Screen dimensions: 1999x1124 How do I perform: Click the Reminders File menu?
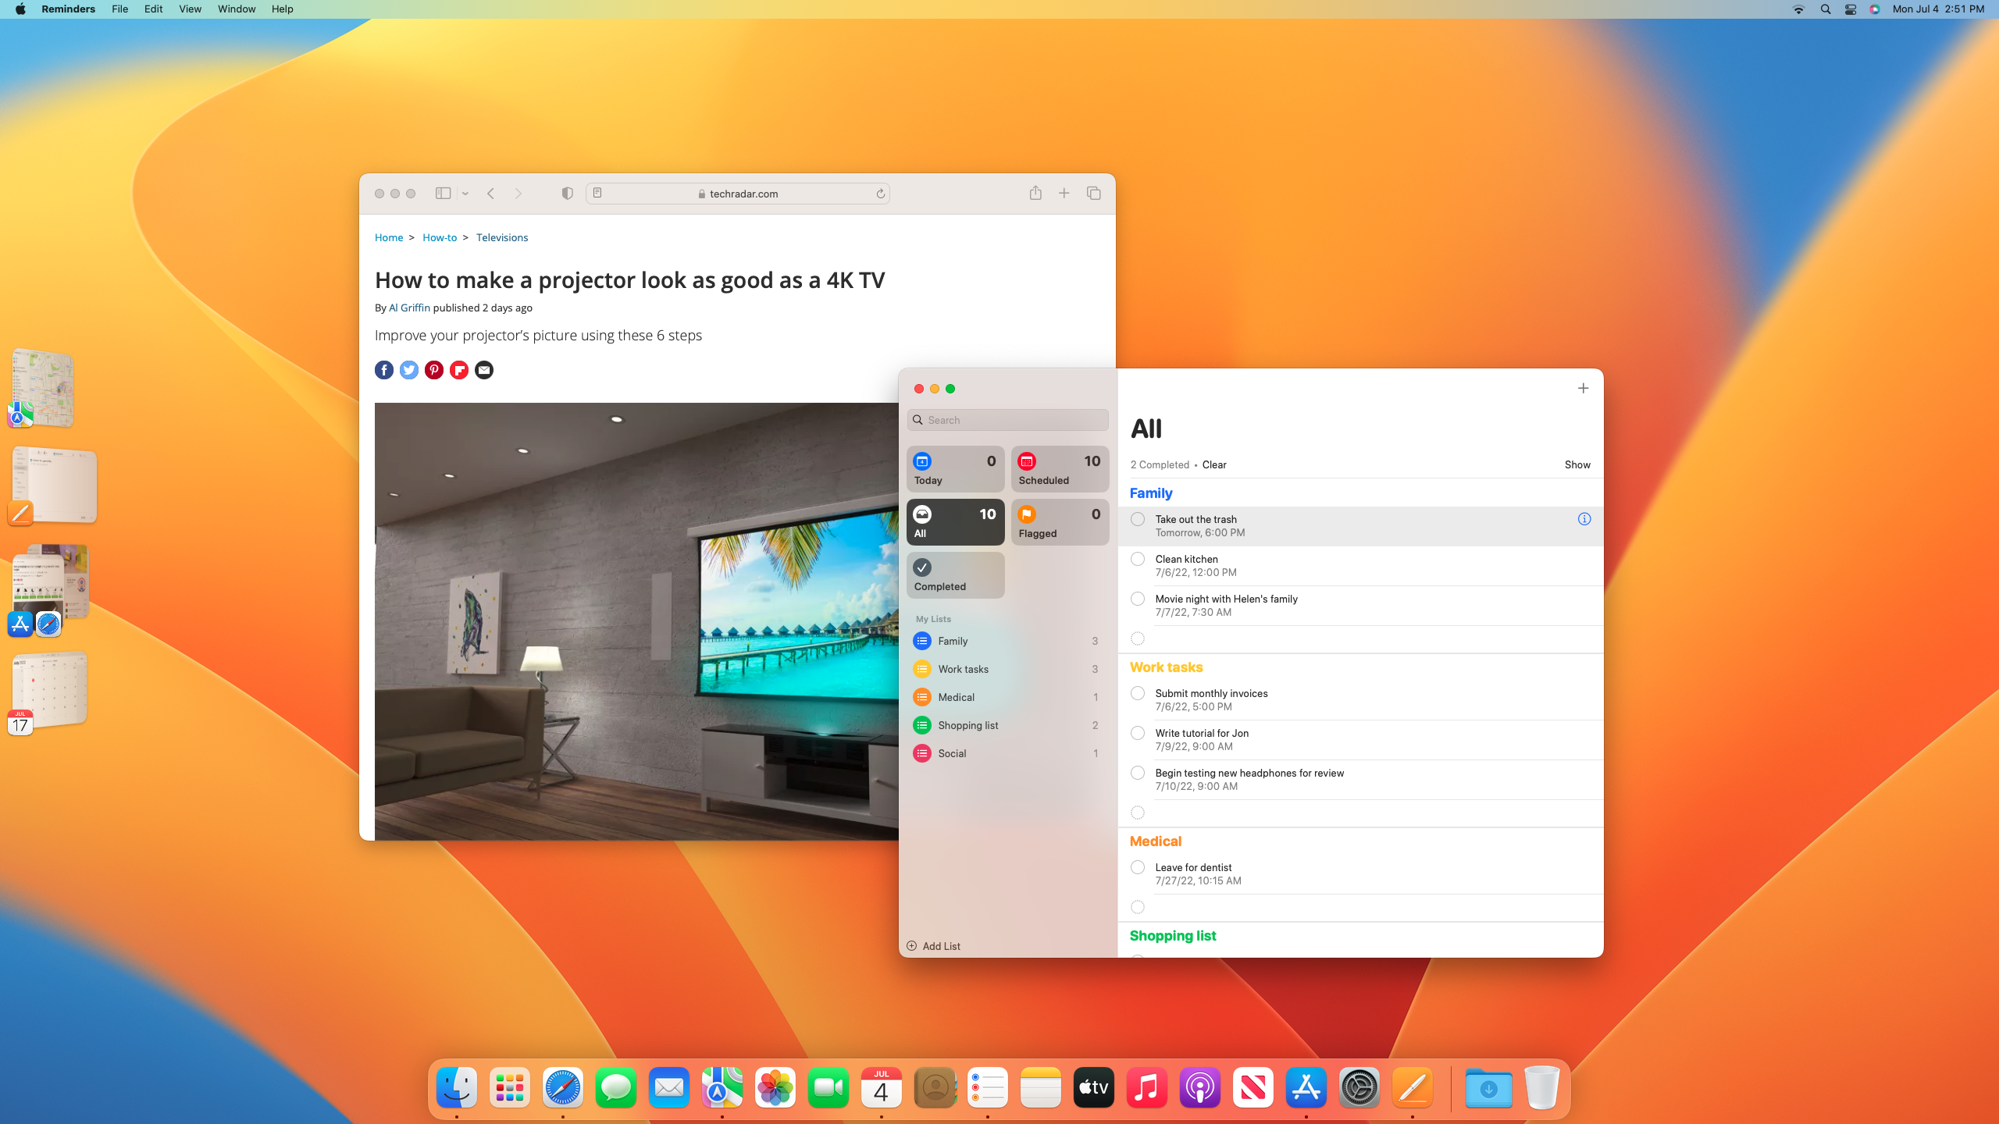[119, 9]
